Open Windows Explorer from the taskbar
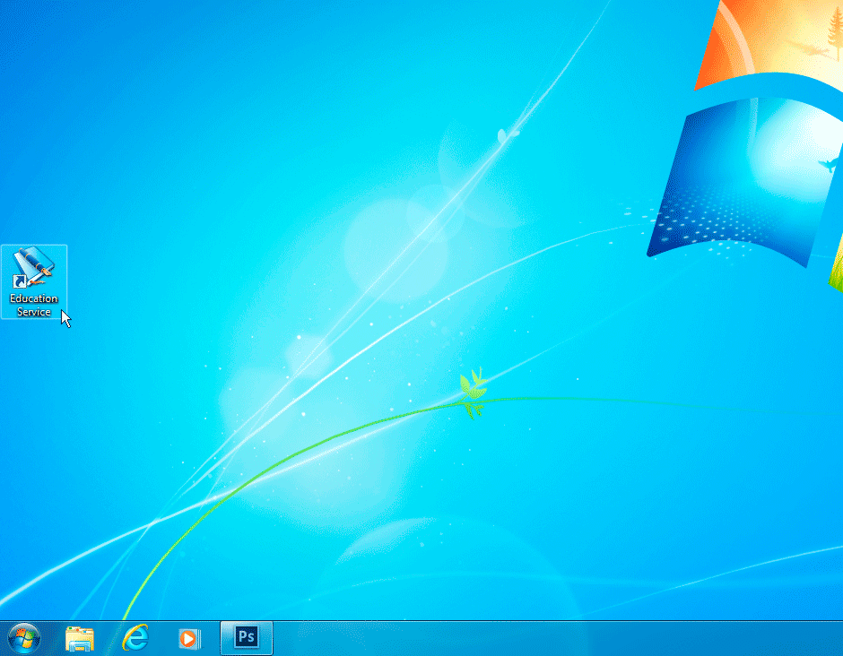This screenshot has width=843, height=656. (80, 639)
